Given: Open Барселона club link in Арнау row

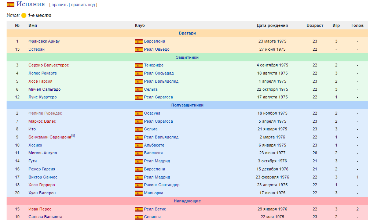Looking at the screenshot, I should click(154, 42).
